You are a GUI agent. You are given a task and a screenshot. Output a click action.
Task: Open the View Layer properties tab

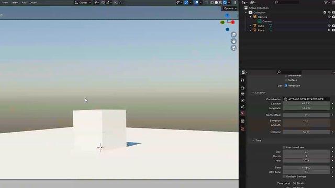(242, 100)
